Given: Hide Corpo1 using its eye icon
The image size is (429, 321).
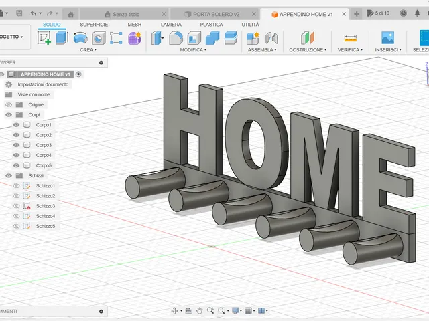Looking at the screenshot, I should (x=16, y=125).
